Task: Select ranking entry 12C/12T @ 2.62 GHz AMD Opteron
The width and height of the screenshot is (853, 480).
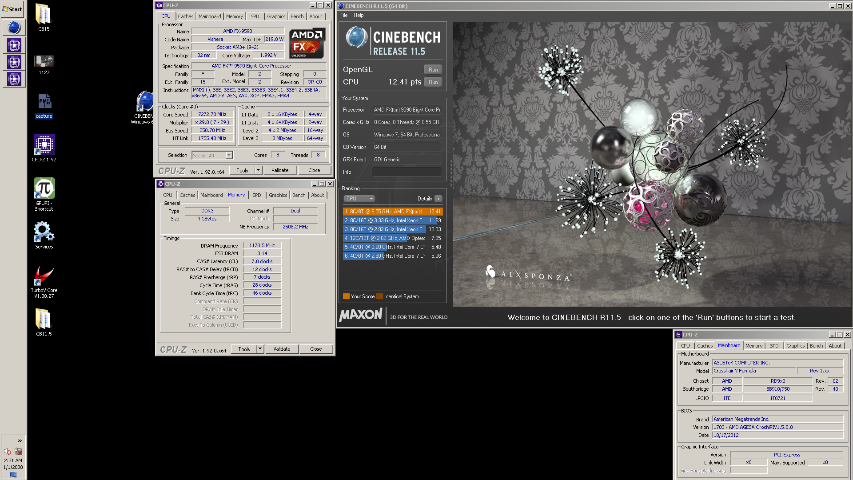Action: [393, 238]
